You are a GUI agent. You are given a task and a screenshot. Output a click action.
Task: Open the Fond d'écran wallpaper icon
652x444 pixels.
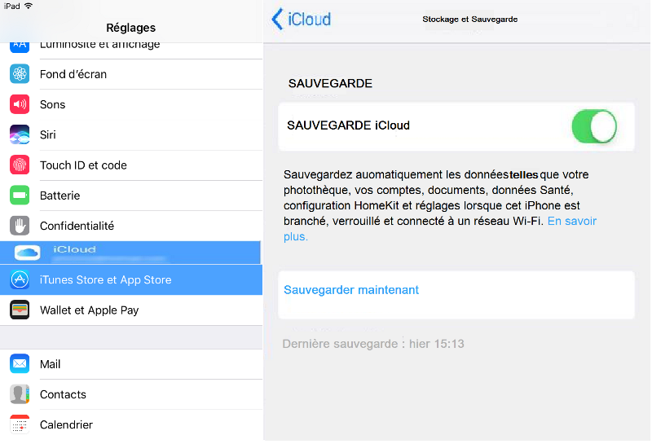(x=20, y=74)
